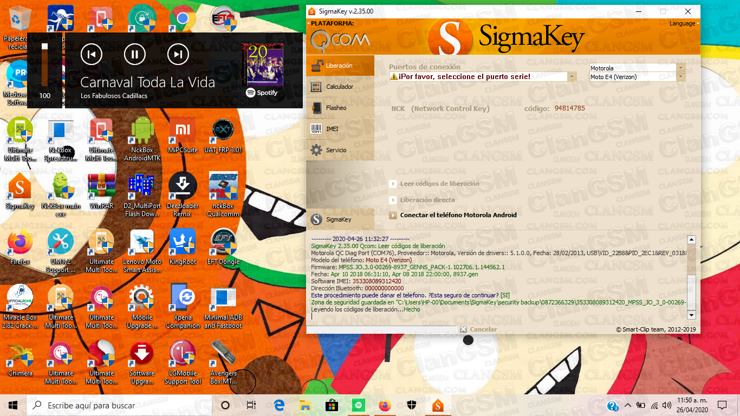This screenshot has height=416, width=740.
Task: Click the Spotify logo in media overlay
Action: coord(262,93)
